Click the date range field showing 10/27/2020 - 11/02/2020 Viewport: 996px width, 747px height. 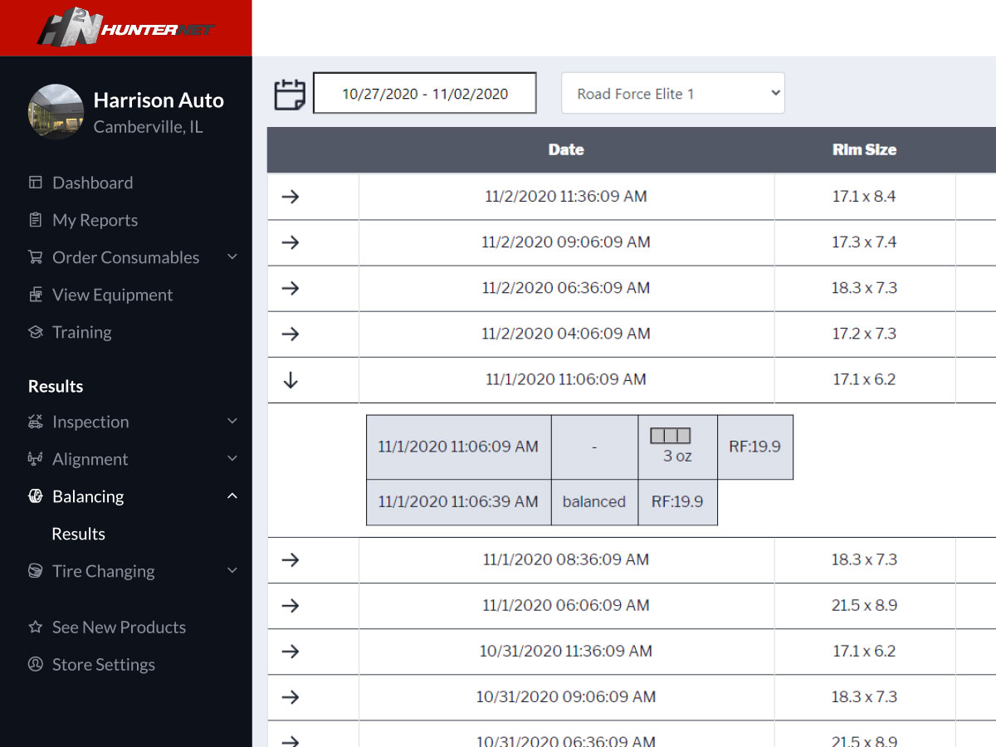(424, 93)
